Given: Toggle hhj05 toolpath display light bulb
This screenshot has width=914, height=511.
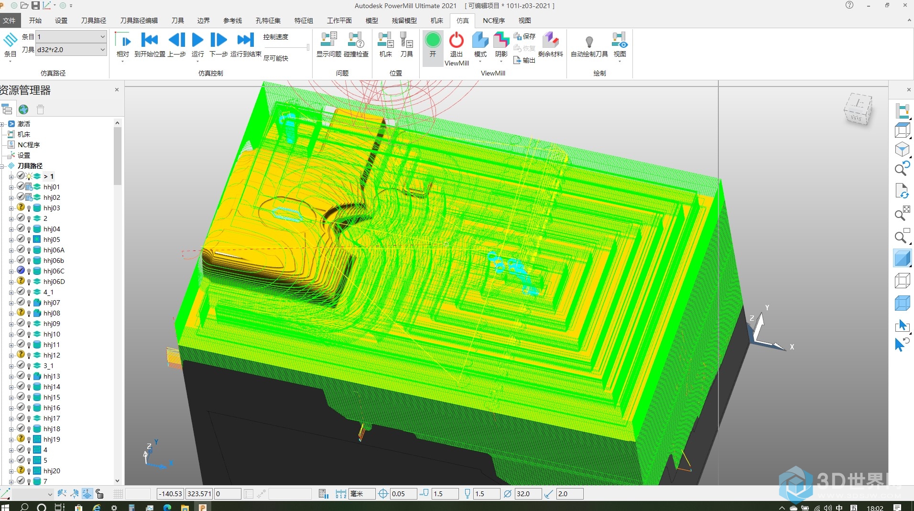Looking at the screenshot, I should tap(29, 240).
